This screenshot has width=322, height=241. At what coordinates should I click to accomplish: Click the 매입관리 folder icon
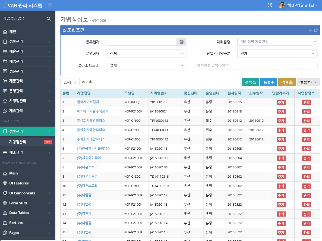pyautogui.click(x=5, y=61)
